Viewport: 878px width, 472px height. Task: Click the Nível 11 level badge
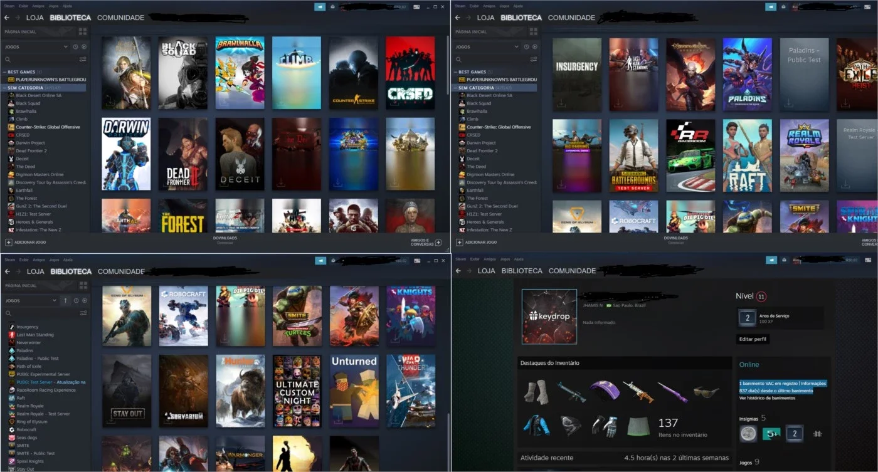click(x=761, y=296)
